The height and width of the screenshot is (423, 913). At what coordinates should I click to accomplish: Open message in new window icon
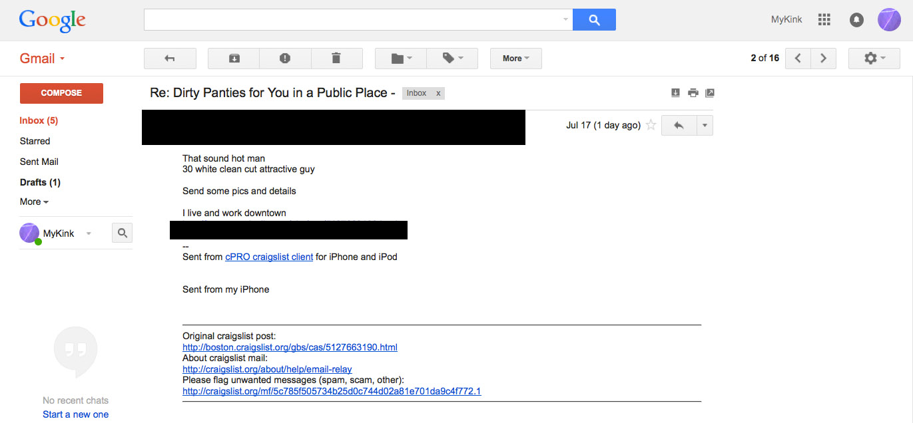coord(709,93)
